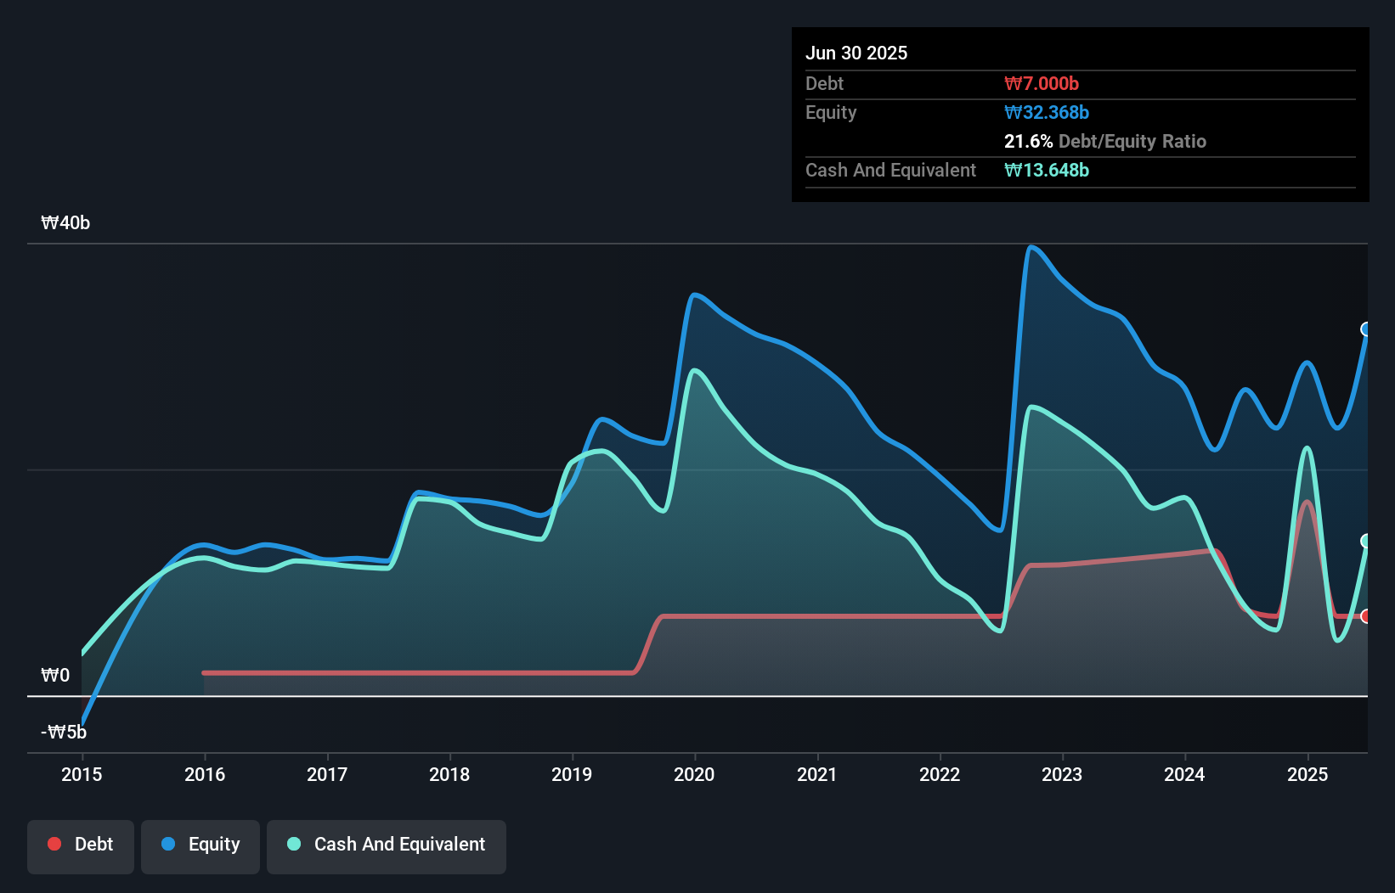Click the blue Equity dot icon in legend

167,844
